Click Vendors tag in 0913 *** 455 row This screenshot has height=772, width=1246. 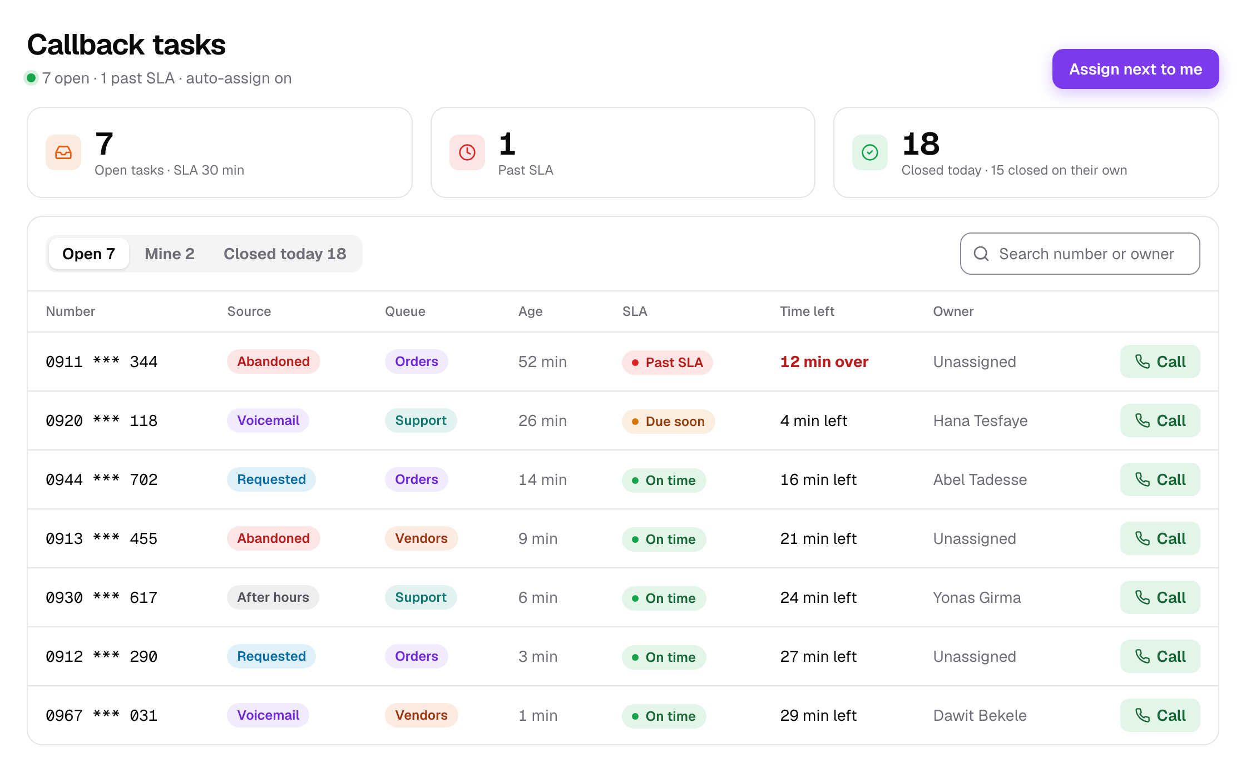tap(421, 538)
